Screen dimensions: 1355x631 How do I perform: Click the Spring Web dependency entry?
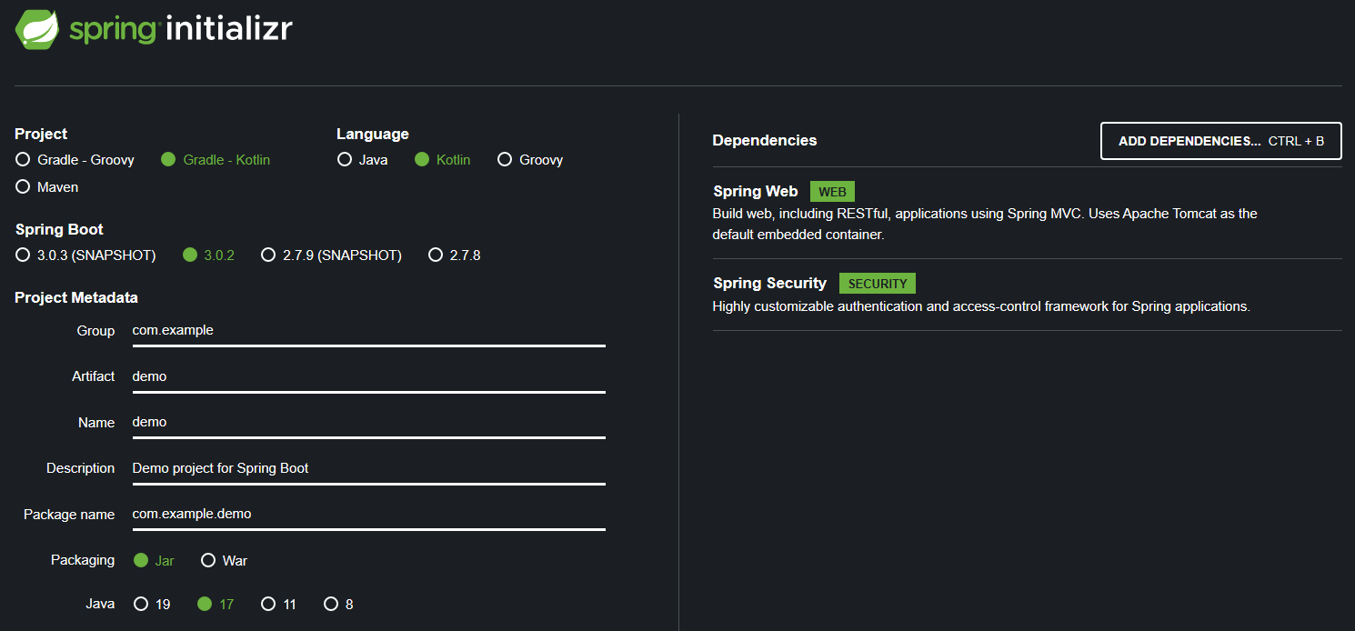[x=756, y=192]
